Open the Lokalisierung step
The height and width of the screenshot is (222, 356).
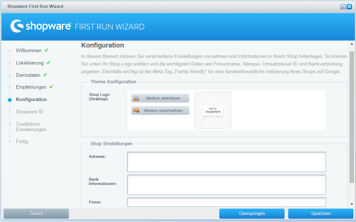coord(30,63)
